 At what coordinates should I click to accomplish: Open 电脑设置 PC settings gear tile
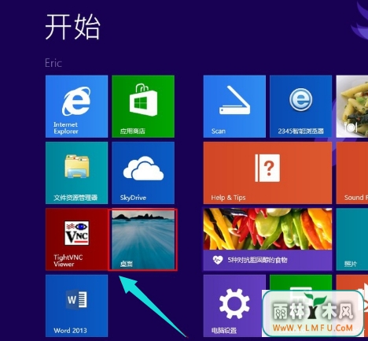coord(234,306)
